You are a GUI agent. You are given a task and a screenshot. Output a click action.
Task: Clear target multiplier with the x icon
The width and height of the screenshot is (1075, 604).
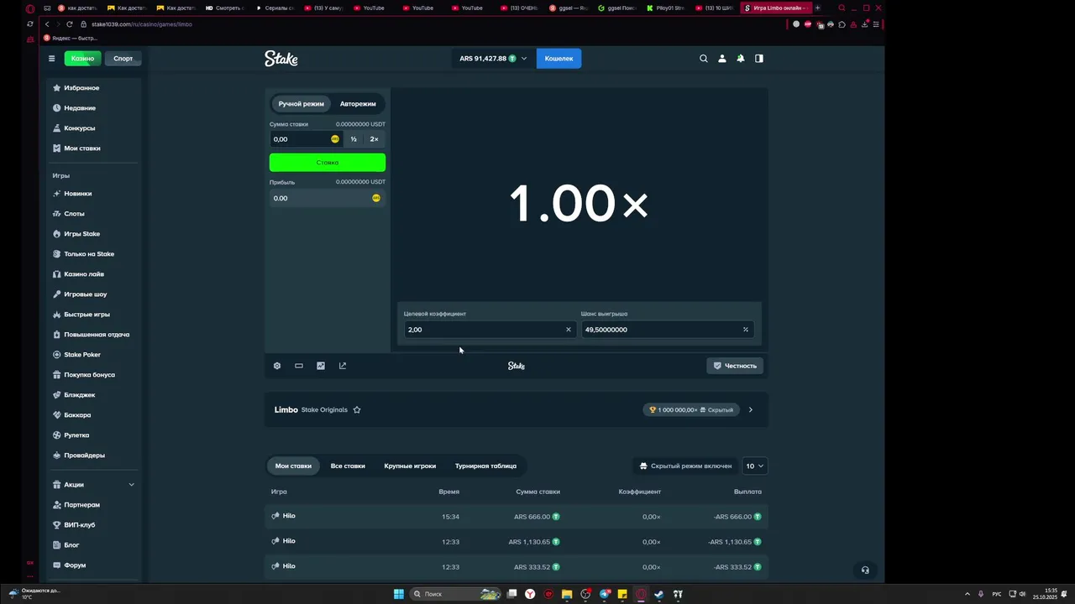coord(568,330)
